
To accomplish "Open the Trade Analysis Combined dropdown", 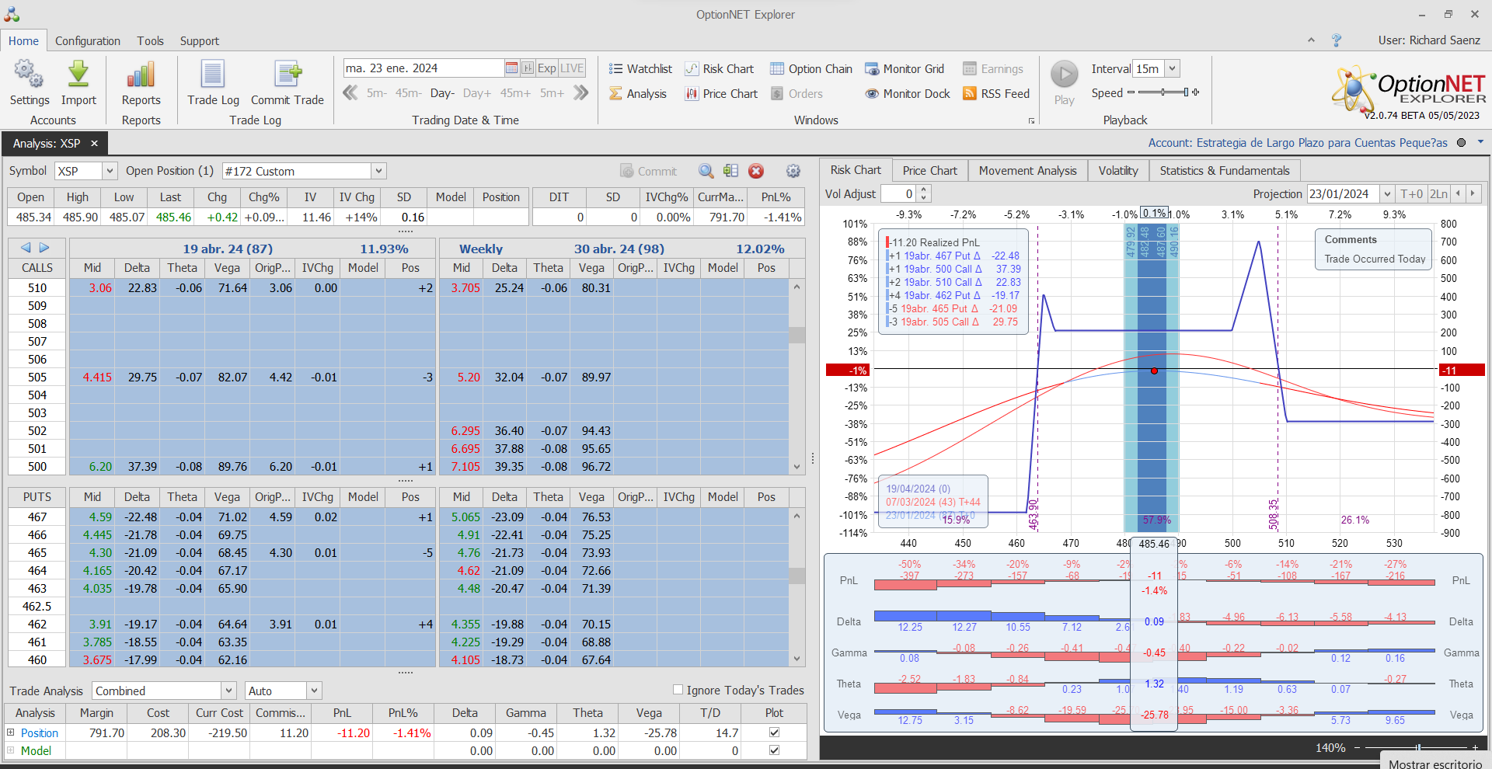I will pyautogui.click(x=228, y=691).
